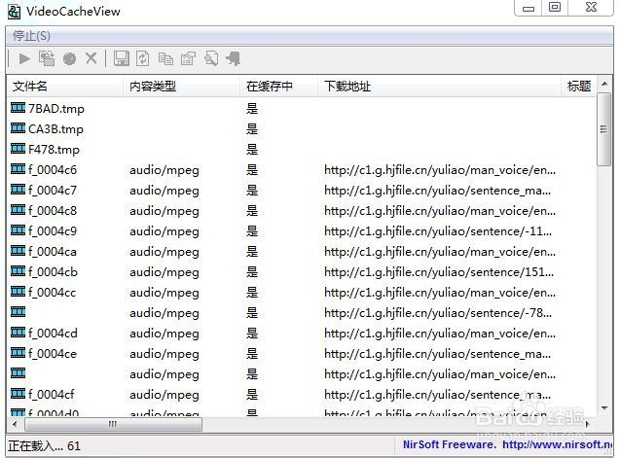Click the film icon beside f_0004cd
This screenshot has width=620, height=458.
[18, 333]
